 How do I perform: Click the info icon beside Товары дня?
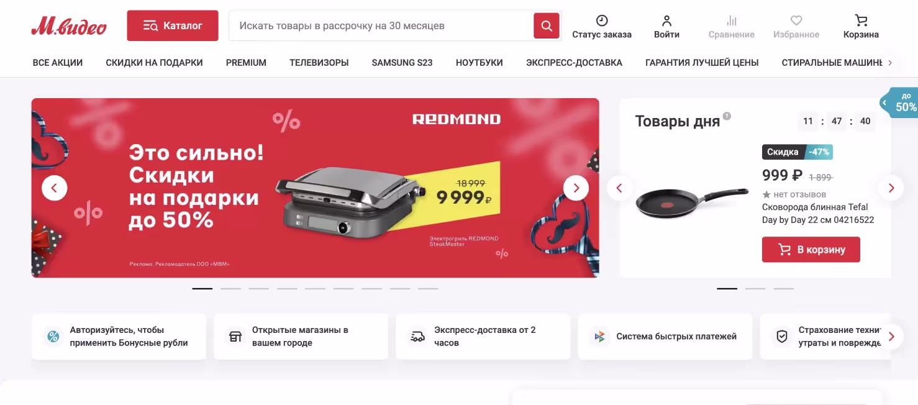(727, 116)
